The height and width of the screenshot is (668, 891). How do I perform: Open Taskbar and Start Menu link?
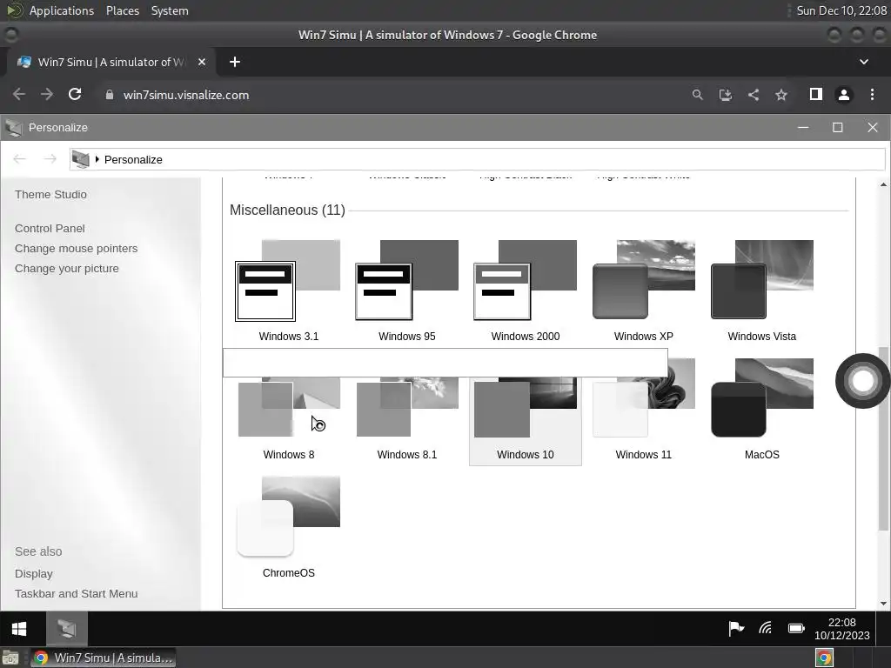[77, 593]
